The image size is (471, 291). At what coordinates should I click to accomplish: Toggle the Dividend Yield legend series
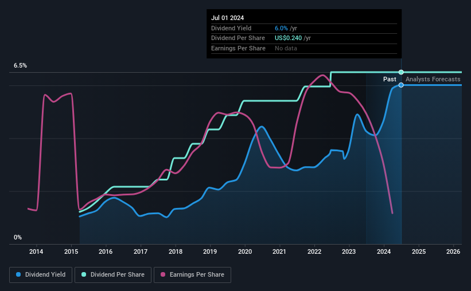coord(41,275)
